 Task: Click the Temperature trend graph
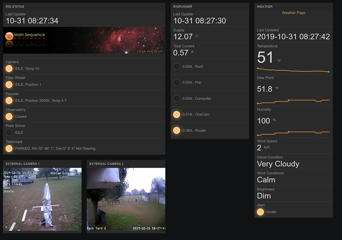coord(293,70)
